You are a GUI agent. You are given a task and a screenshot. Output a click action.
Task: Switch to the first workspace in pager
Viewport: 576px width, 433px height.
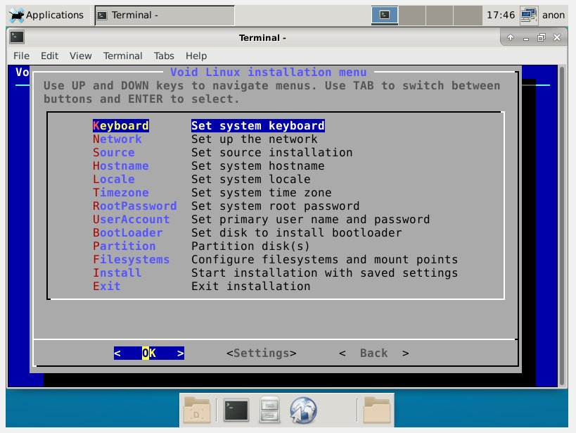[384, 15]
